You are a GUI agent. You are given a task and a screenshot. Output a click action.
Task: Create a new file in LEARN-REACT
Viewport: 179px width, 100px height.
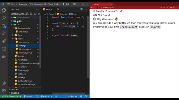pos(27,14)
